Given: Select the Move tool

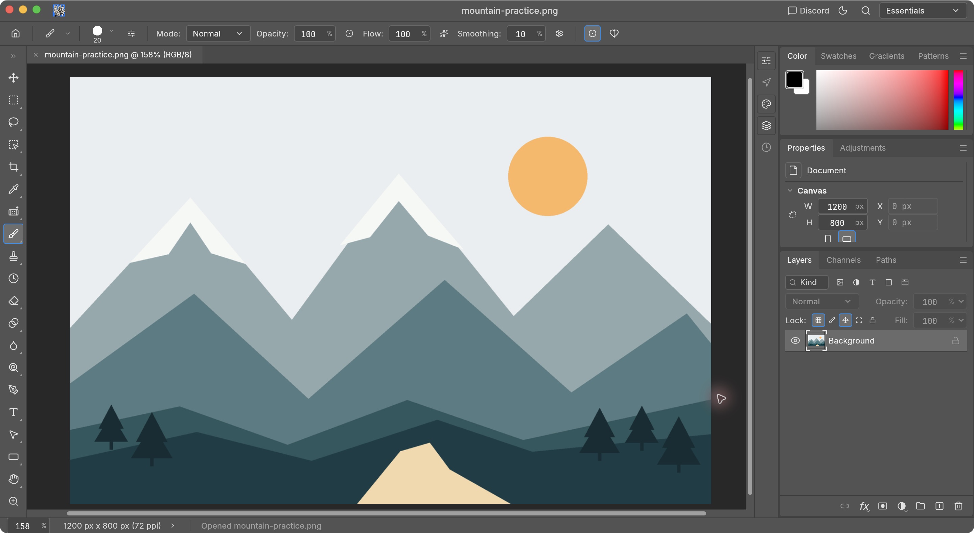Looking at the screenshot, I should point(14,78).
